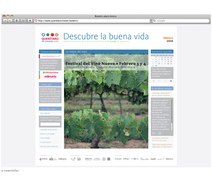Click the add bookmark plus button
Viewport: 212px width, 182px height.
point(30,21)
